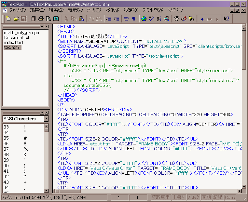Create a new document with the New icon
The image size is (248, 202).
8,19
